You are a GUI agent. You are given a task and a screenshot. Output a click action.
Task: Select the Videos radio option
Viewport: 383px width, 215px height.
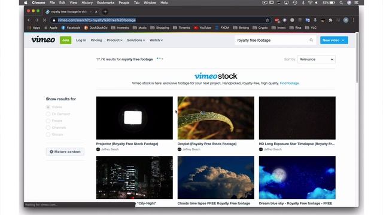click(x=48, y=107)
